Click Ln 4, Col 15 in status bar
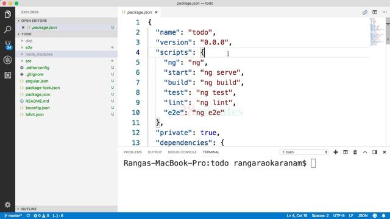Image resolution: width=390 pixels, height=219 pixels. click(x=297, y=215)
